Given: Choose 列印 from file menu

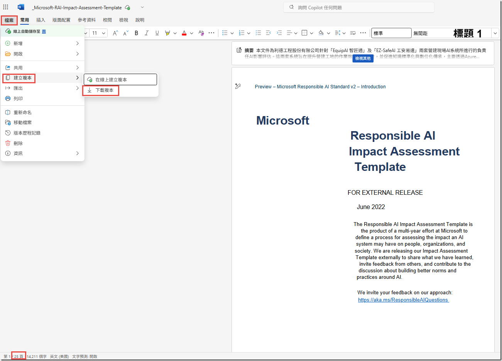Looking at the screenshot, I should point(42,98).
